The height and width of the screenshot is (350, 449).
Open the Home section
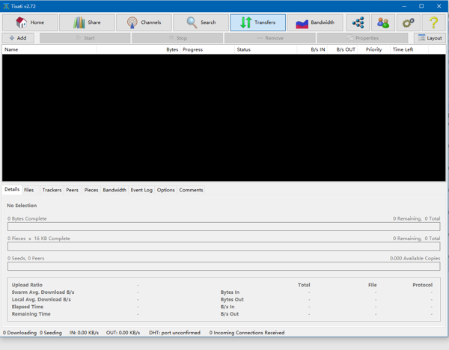click(30, 22)
